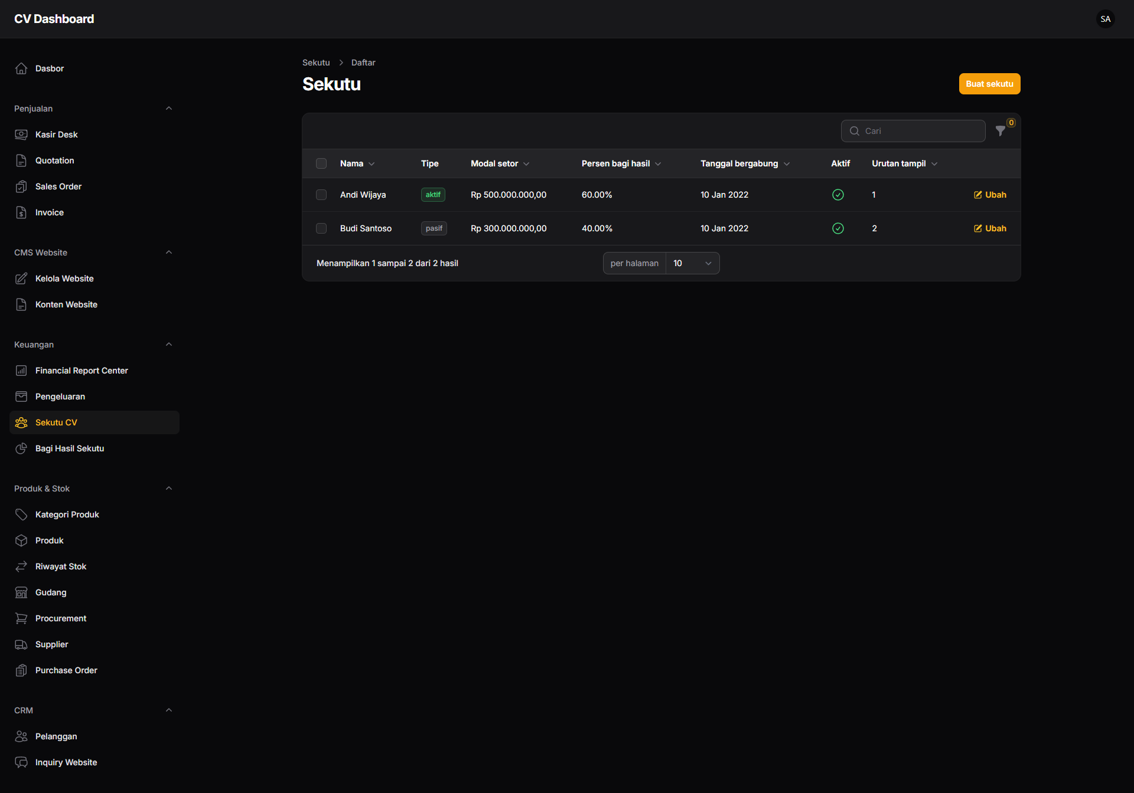The height and width of the screenshot is (793, 1134).
Task: Tick the checkbox for Andi Wijaya
Action: click(x=321, y=195)
